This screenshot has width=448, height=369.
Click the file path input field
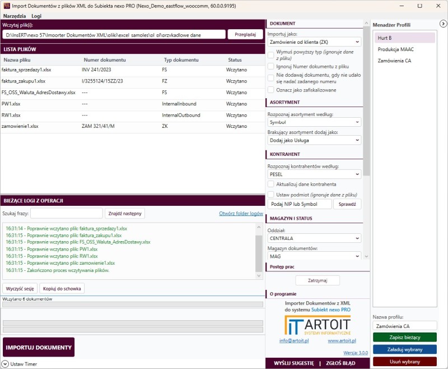pyautogui.click(x=114, y=35)
